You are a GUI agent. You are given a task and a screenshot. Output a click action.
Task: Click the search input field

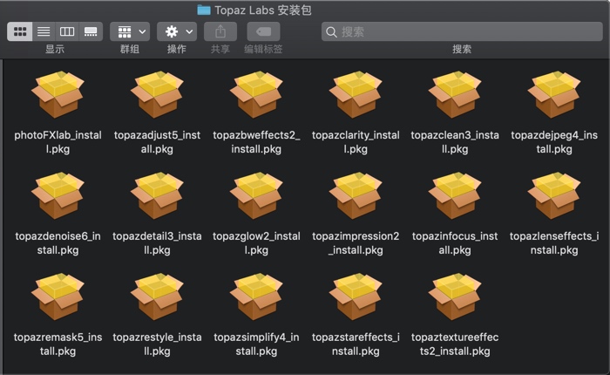(x=462, y=31)
